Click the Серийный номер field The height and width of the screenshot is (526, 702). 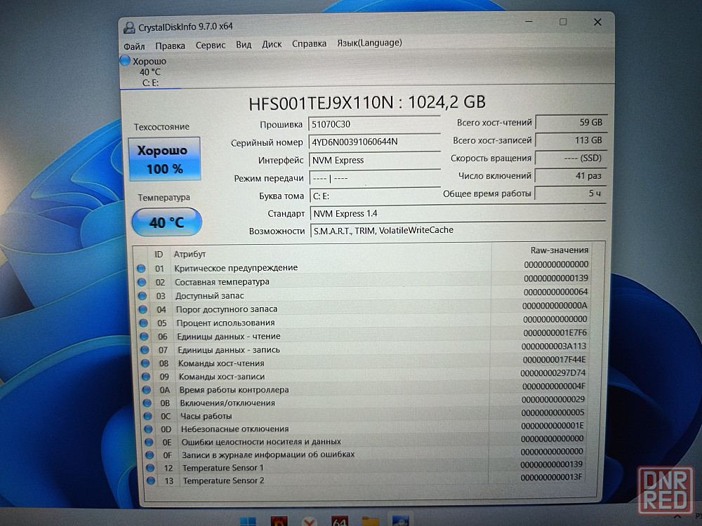(x=374, y=142)
